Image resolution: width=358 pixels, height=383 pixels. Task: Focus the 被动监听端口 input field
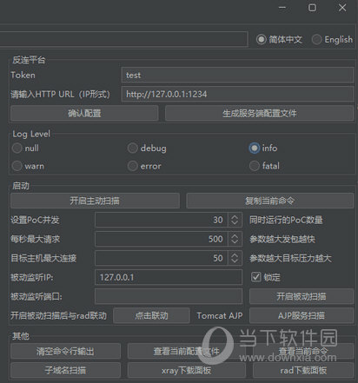169,296
